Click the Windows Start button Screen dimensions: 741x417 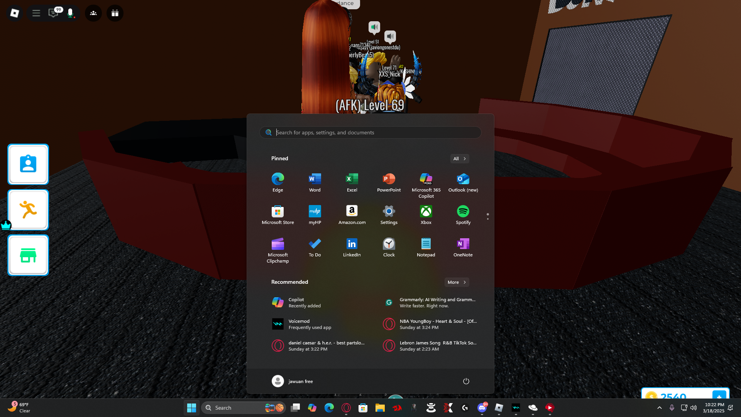pos(191,408)
